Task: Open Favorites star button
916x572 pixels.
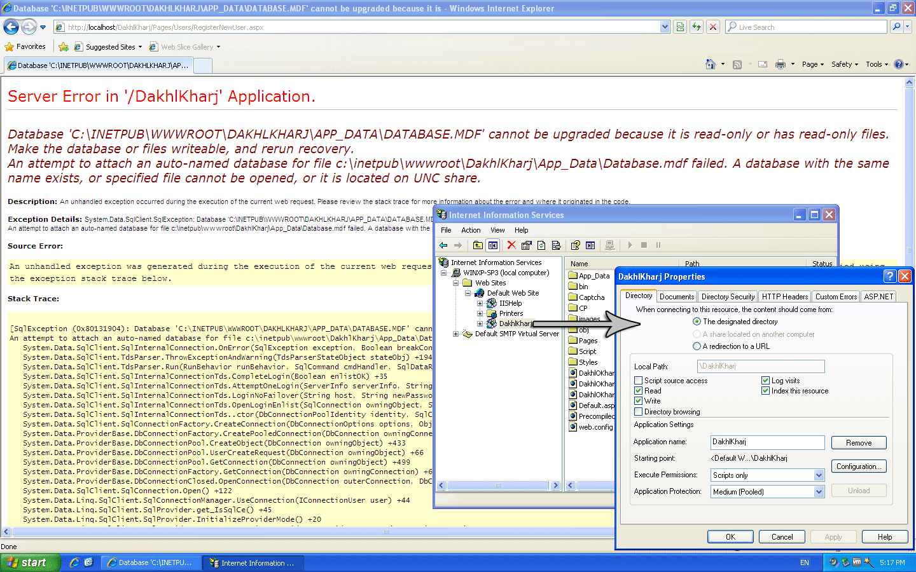Action: (x=25, y=46)
